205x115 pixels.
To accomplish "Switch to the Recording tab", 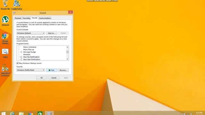I will pos(27,18).
